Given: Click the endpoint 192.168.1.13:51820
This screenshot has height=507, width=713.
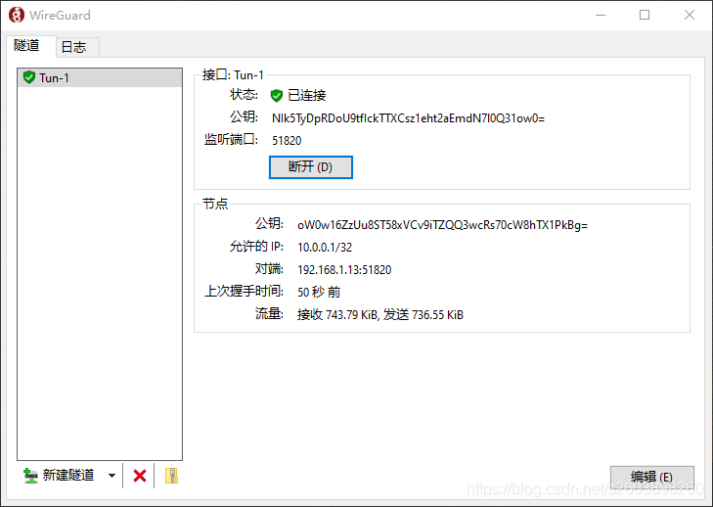Looking at the screenshot, I should (344, 270).
